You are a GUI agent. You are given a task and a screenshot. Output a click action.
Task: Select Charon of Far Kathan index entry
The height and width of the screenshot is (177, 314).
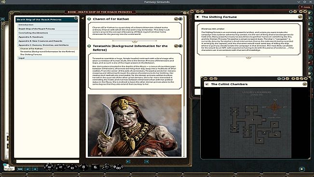48,48
